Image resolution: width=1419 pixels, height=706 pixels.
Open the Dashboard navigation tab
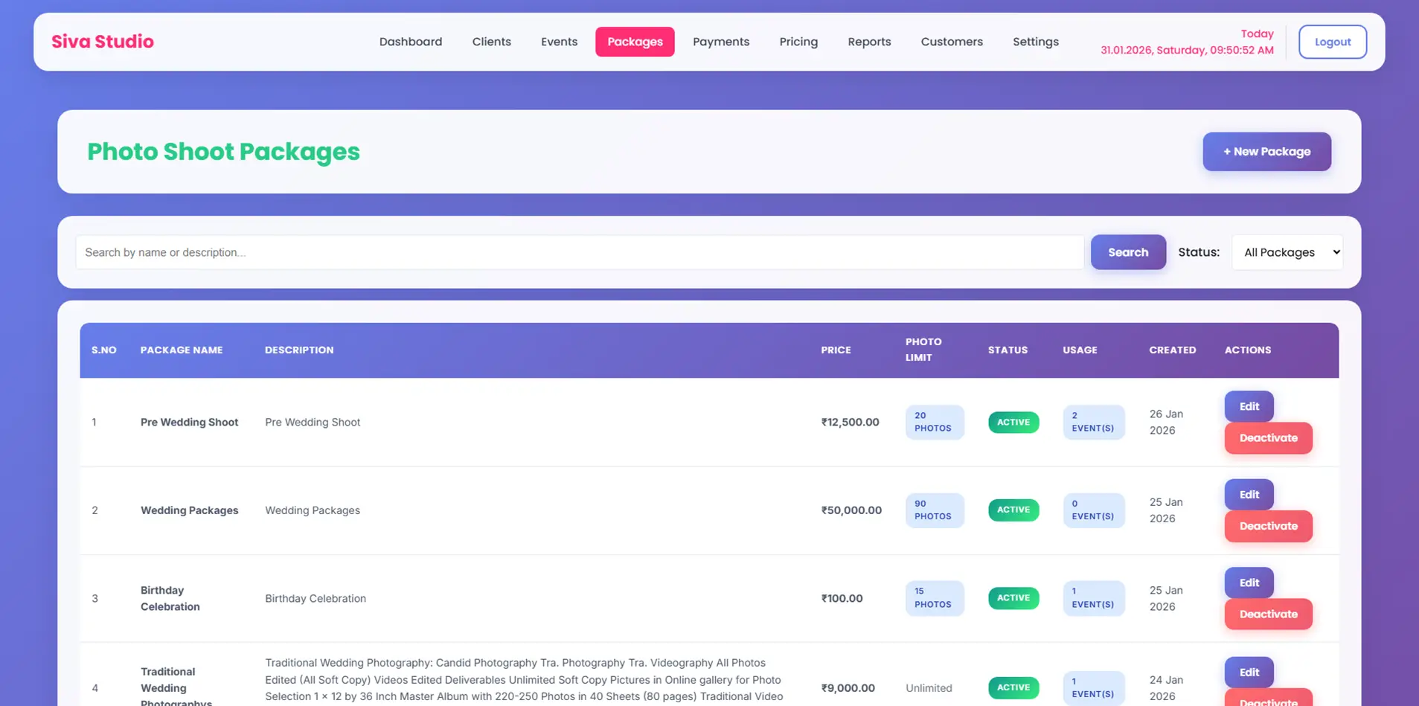click(x=410, y=42)
